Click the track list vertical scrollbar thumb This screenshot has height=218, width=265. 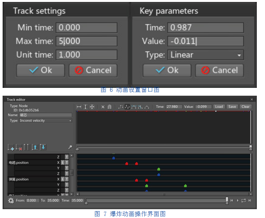[72, 173]
